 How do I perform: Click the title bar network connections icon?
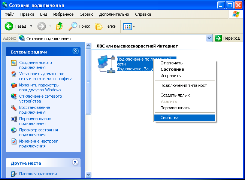(5, 5)
